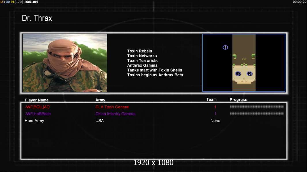The width and height of the screenshot is (307, 172).
Task: Click the Dr. Thrax title heading
Action: click(x=37, y=18)
